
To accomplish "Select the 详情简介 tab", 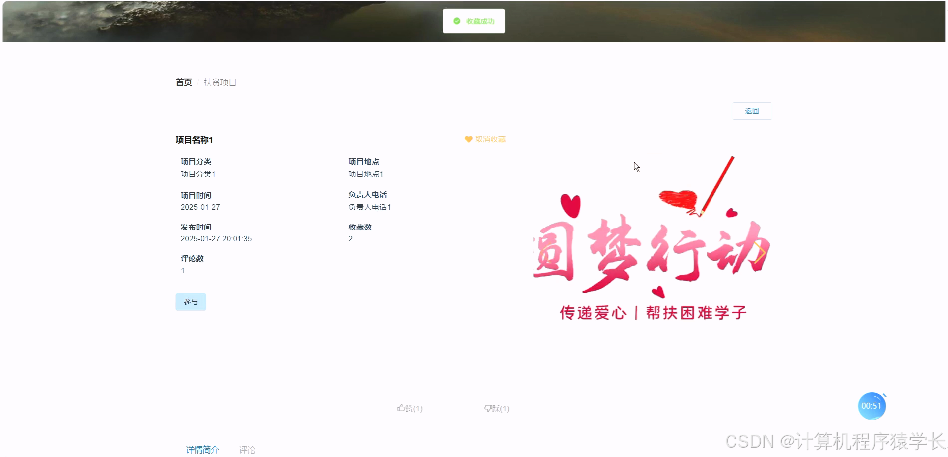I will tap(202, 449).
